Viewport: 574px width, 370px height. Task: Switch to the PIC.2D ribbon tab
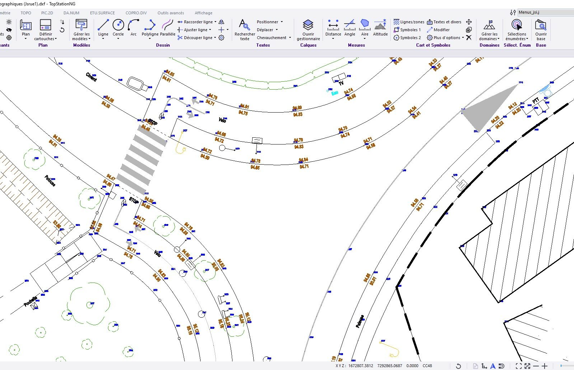pyautogui.click(x=47, y=13)
